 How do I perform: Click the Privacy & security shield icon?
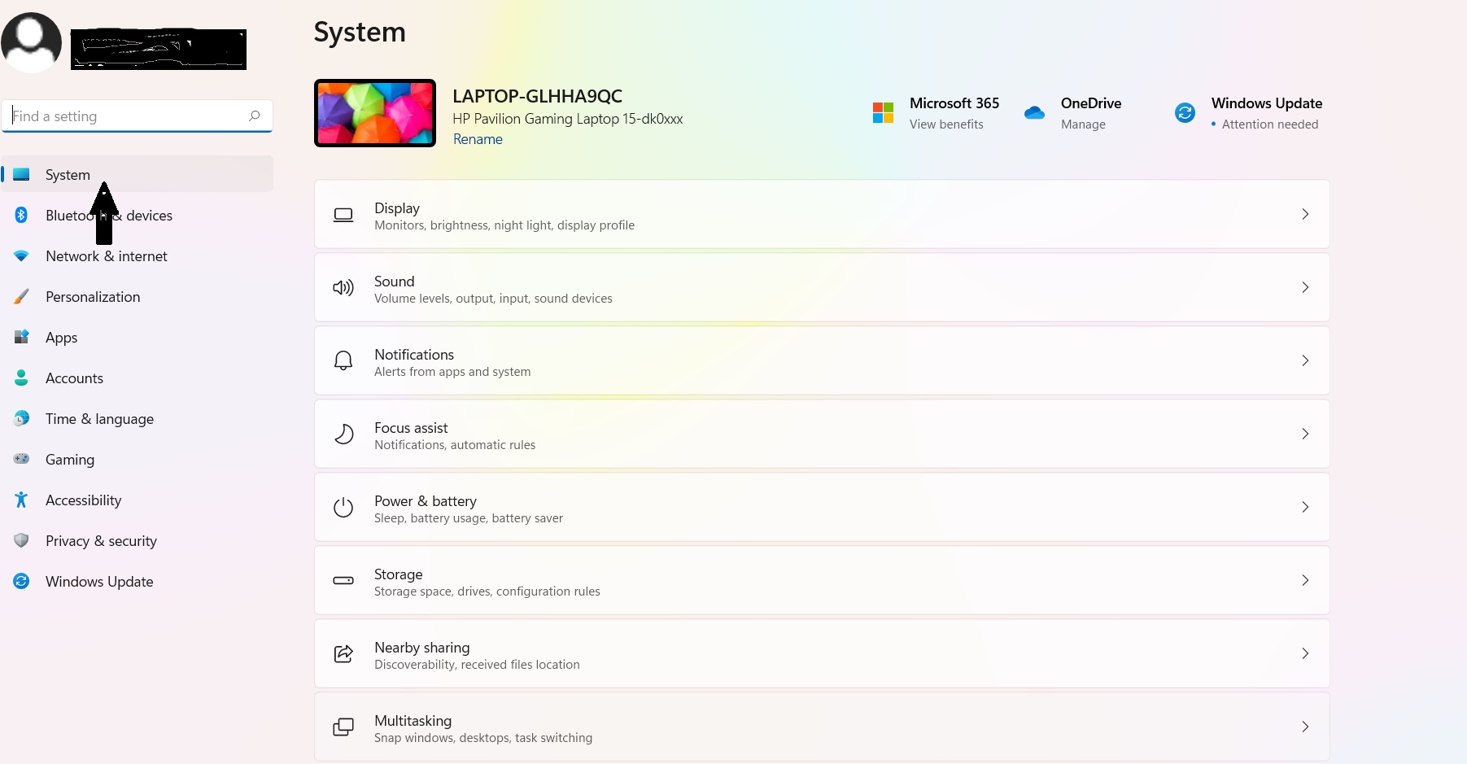(x=21, y=540)
